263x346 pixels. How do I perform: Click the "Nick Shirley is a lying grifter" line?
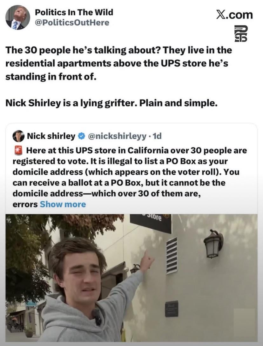coord(111,104)
